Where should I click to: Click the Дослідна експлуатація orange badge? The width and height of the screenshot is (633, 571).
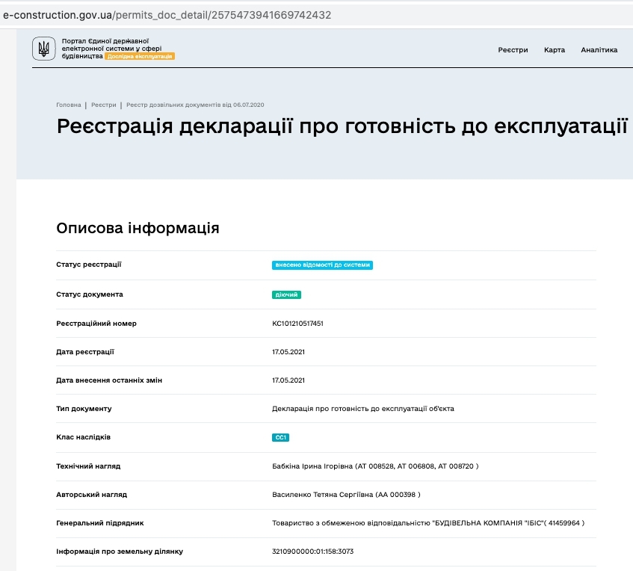point(140,57)
